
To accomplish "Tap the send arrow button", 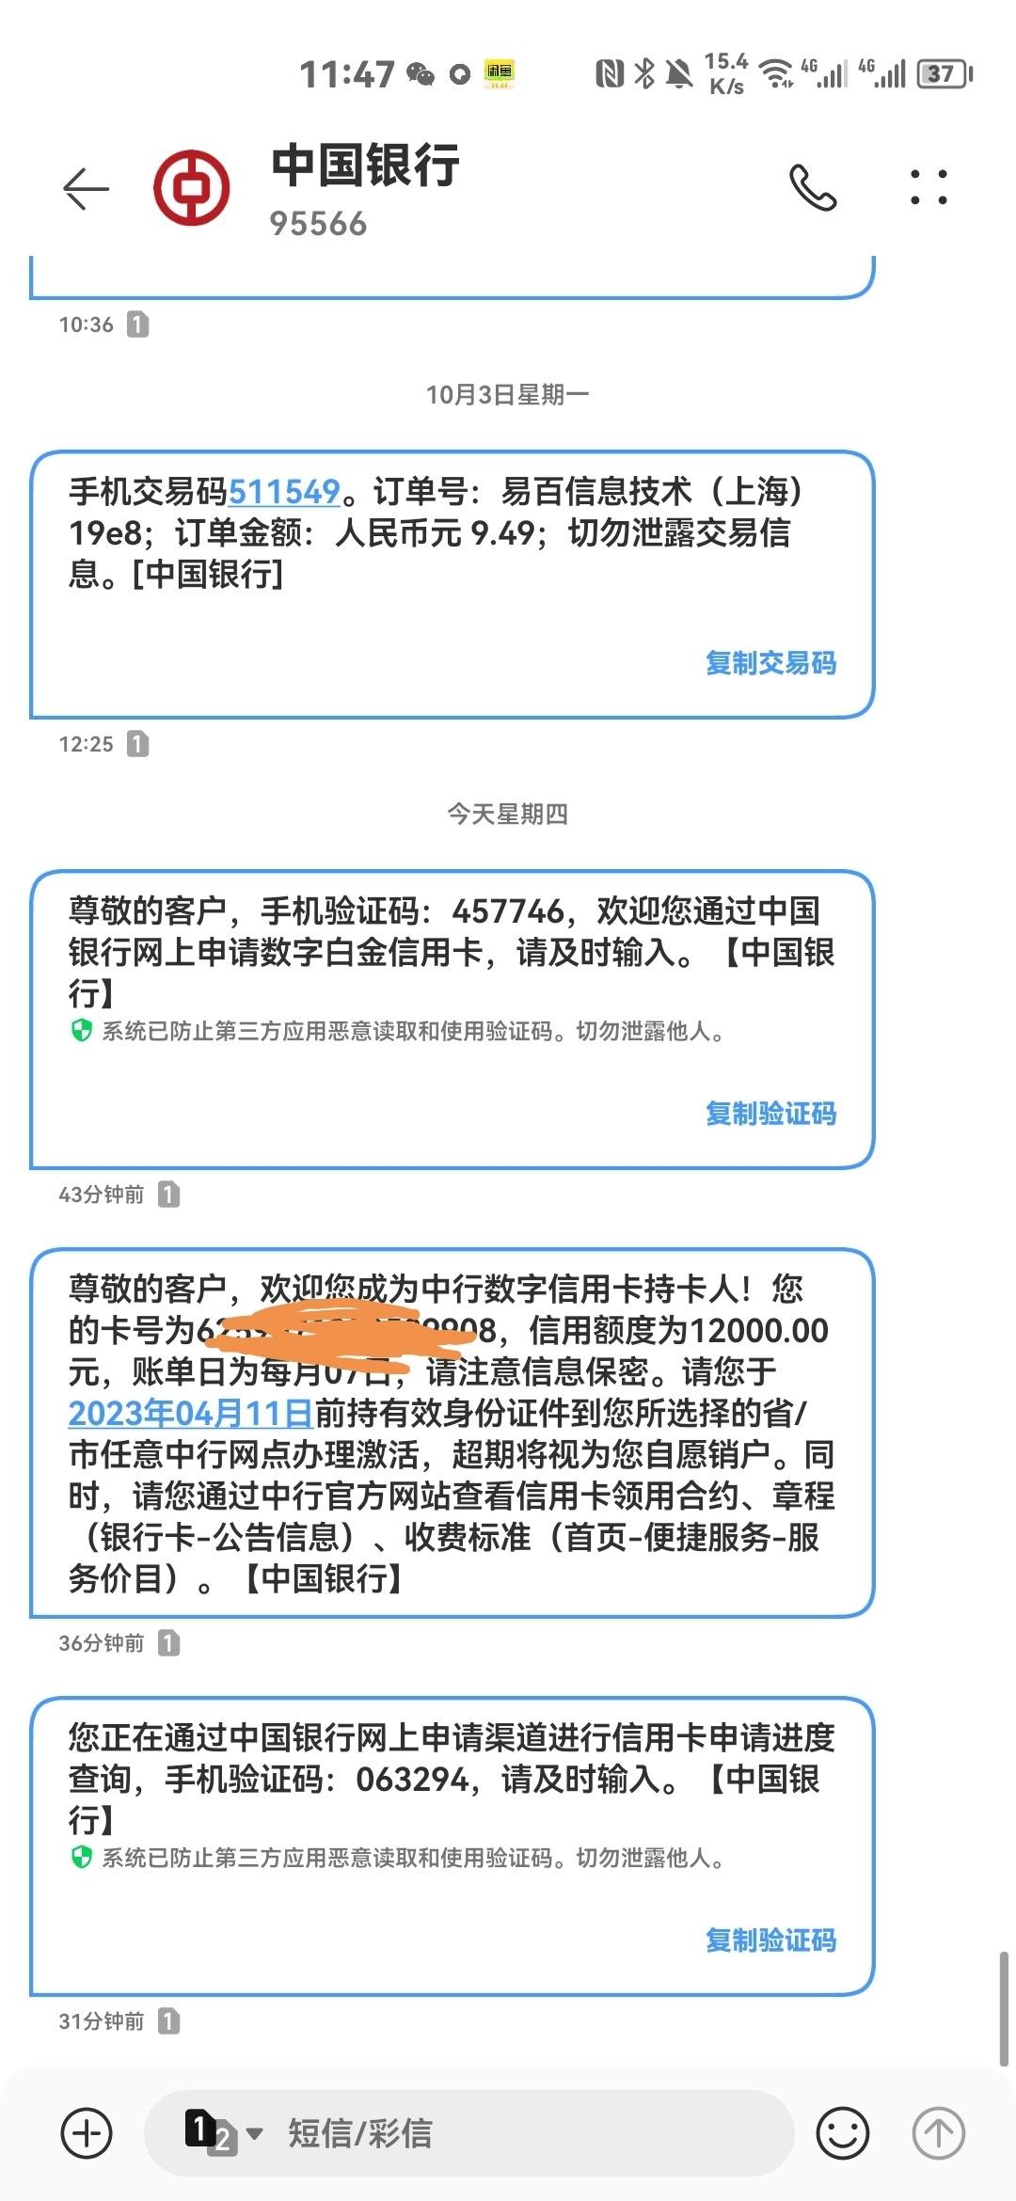I will (939, 2133).
